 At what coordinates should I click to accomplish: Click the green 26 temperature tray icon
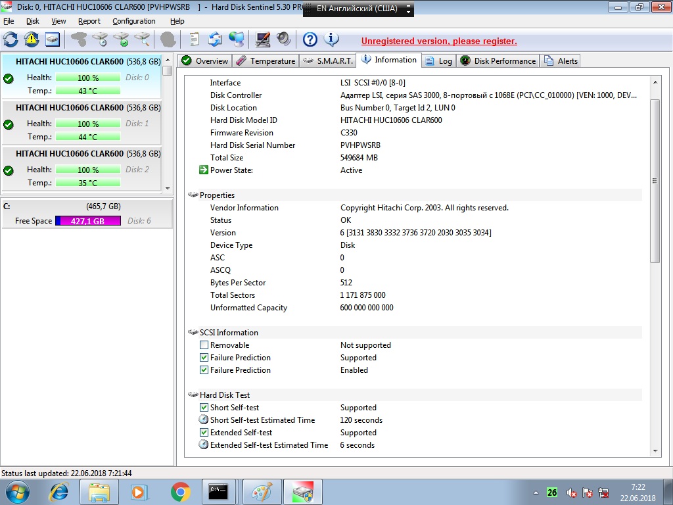pyautogui.click(x=552, y=493)
